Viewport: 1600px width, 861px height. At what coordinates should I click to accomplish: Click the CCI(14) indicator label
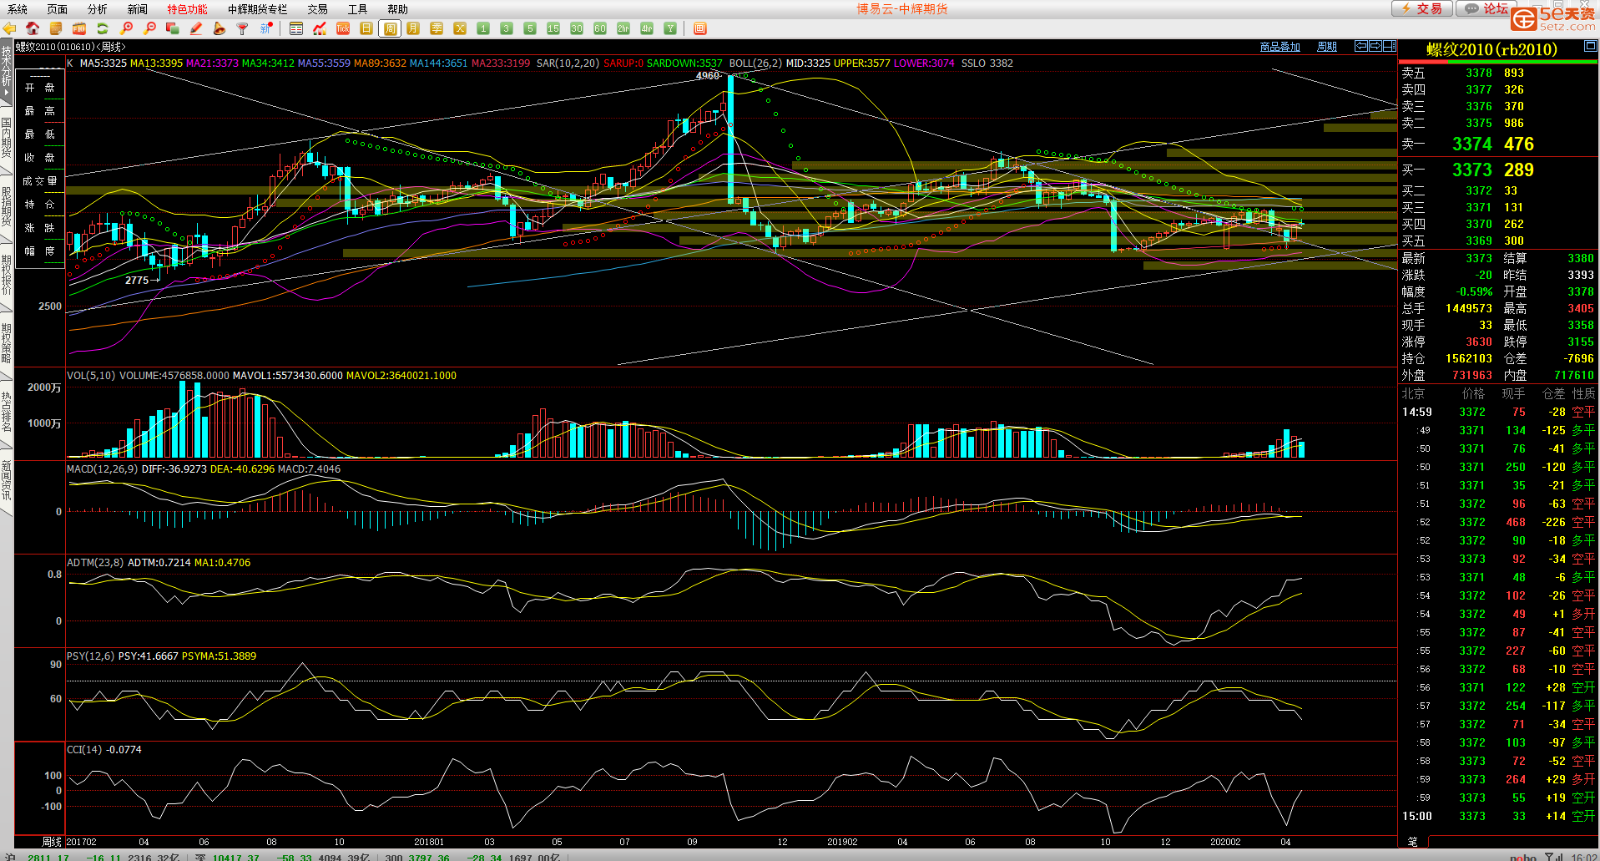(84, 750)
